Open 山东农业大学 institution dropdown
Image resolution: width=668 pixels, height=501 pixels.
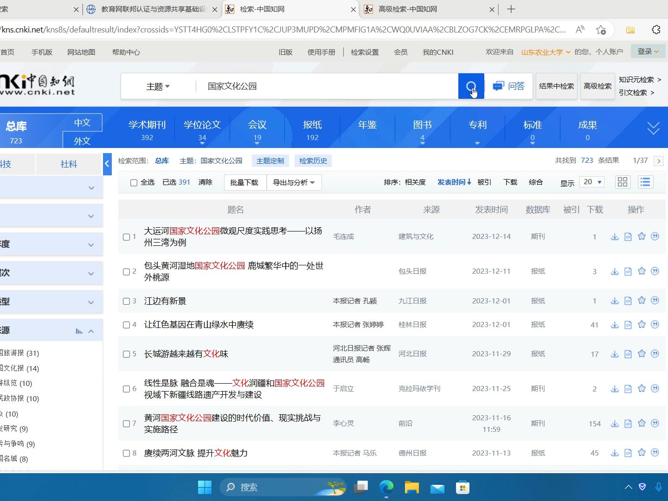point(546,52)
